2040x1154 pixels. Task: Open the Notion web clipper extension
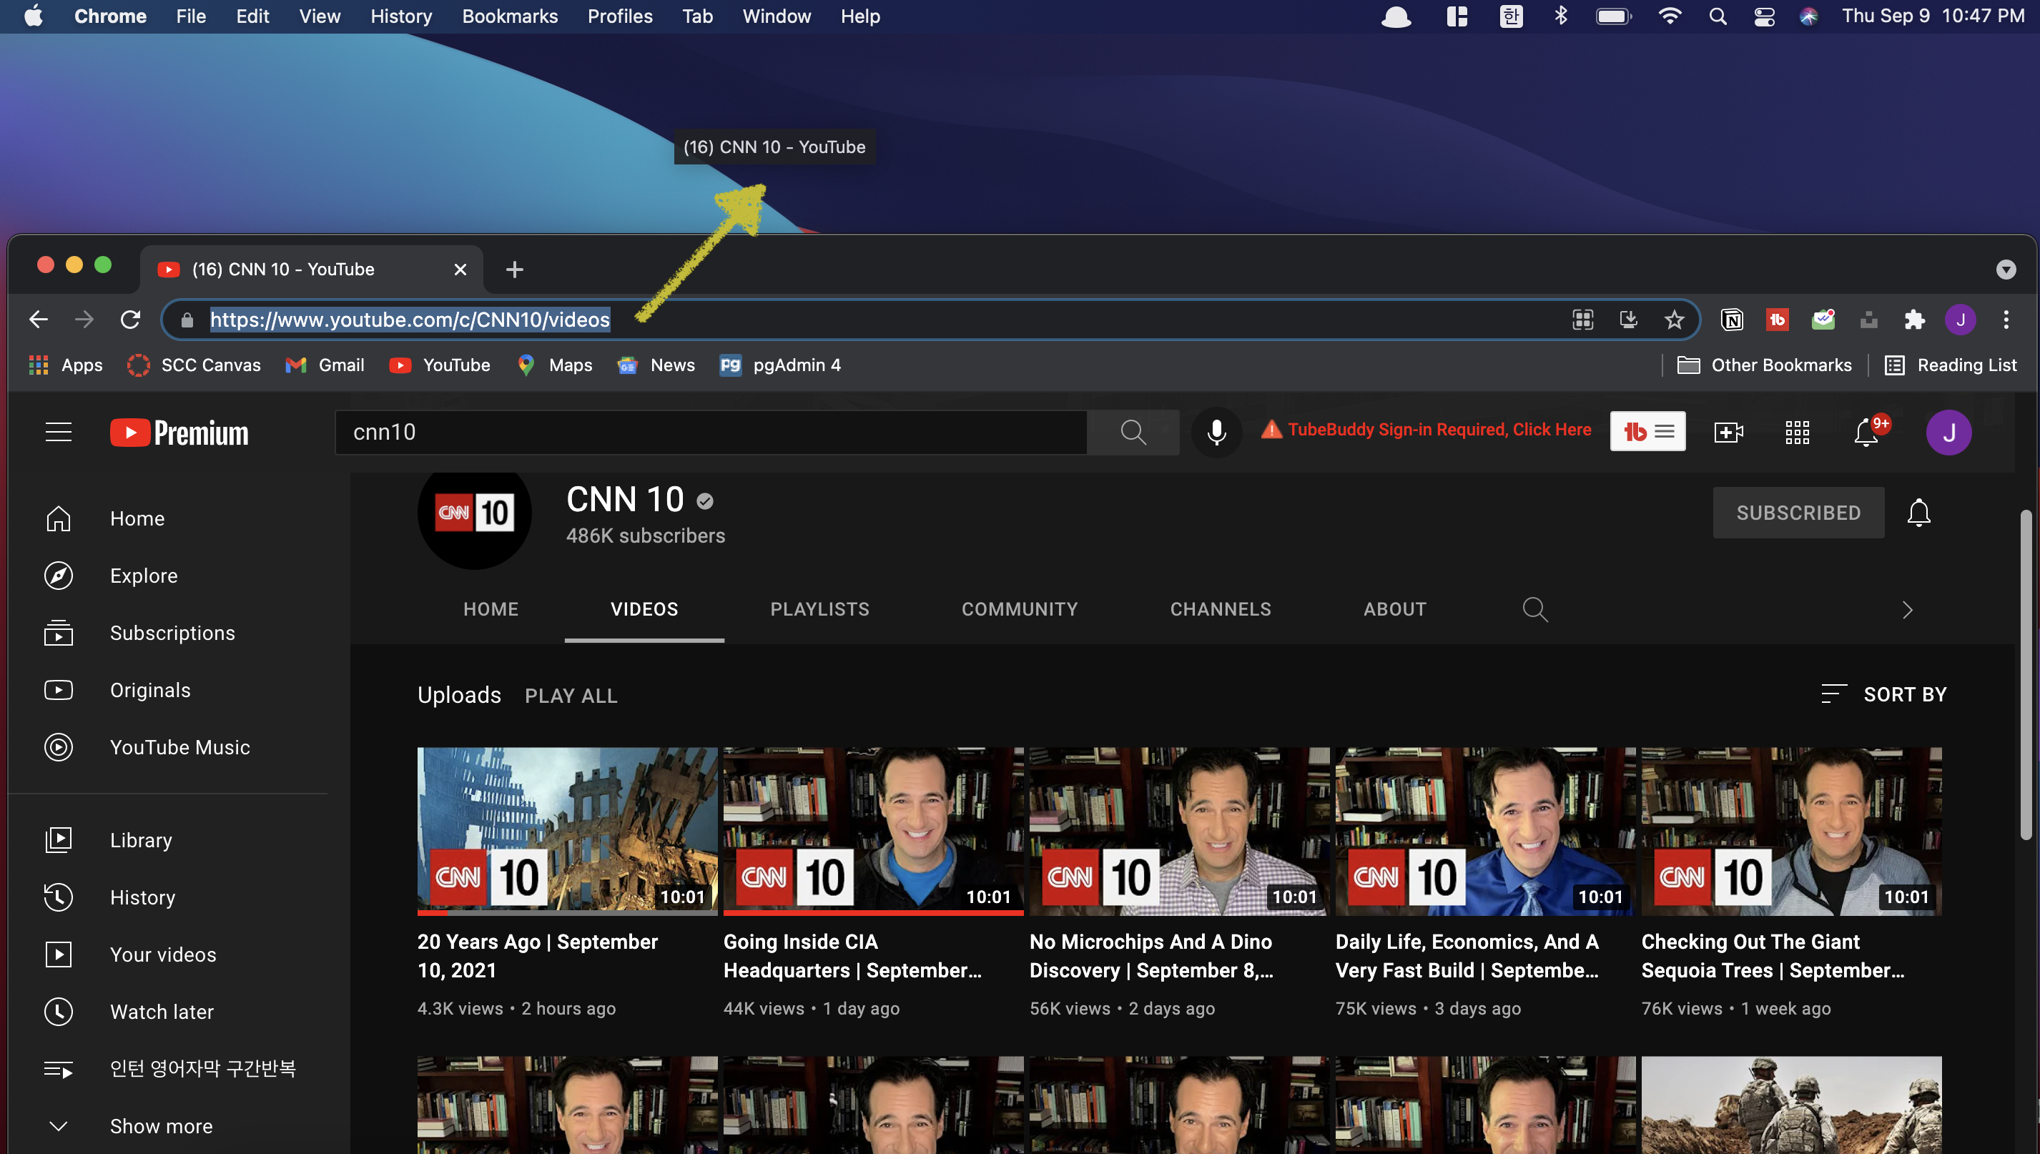[x=1733, y=320]
